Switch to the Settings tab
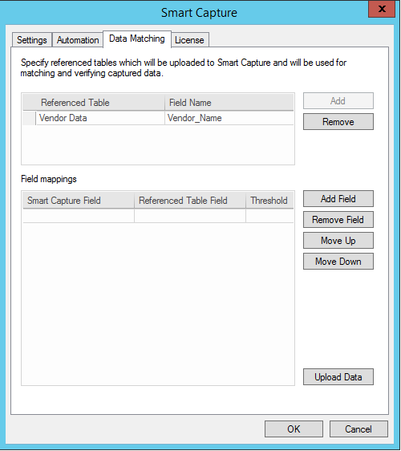This screenshot has height=451, width=401. click(32, 39)
